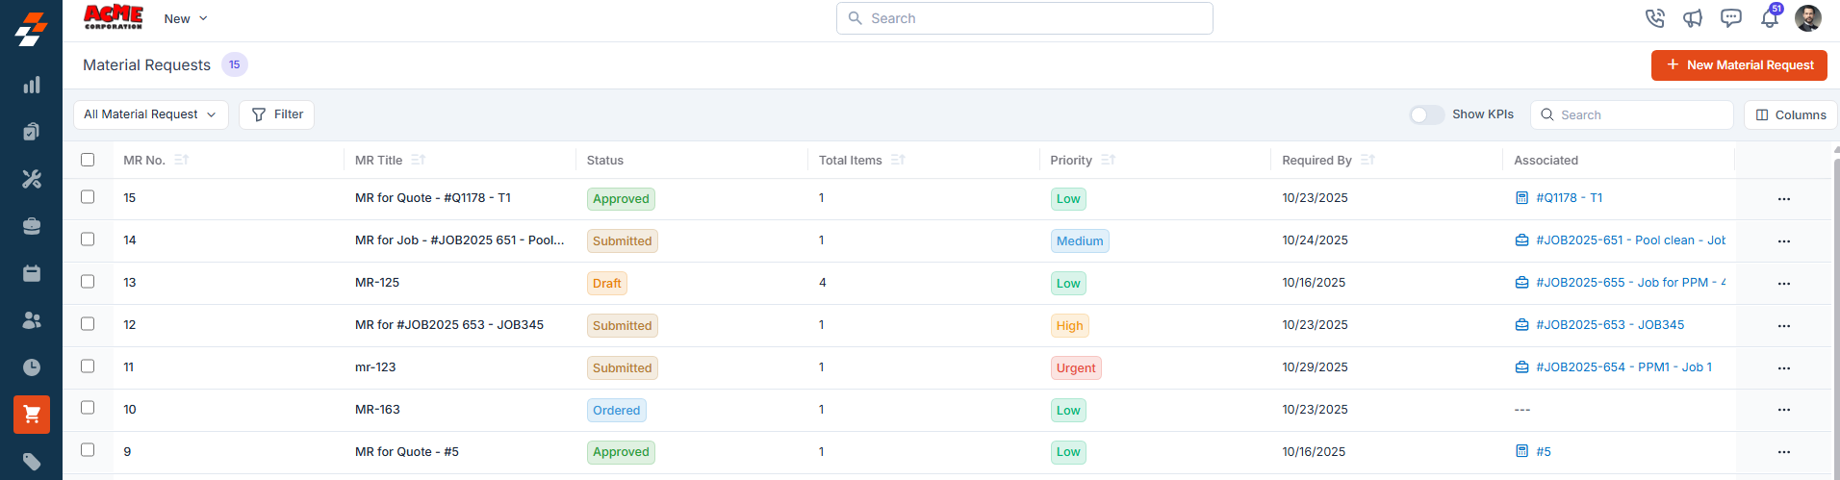1840x480 pixels.
Task: Create a New Material Request
Action: click(x=1739, y=65)
